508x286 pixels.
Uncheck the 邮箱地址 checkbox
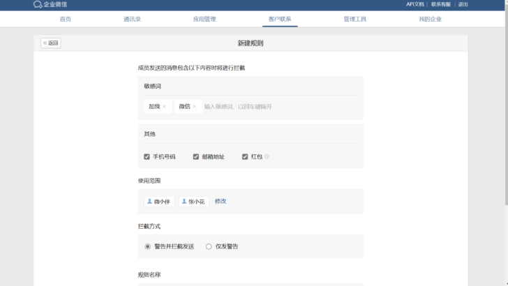point(196,157)
